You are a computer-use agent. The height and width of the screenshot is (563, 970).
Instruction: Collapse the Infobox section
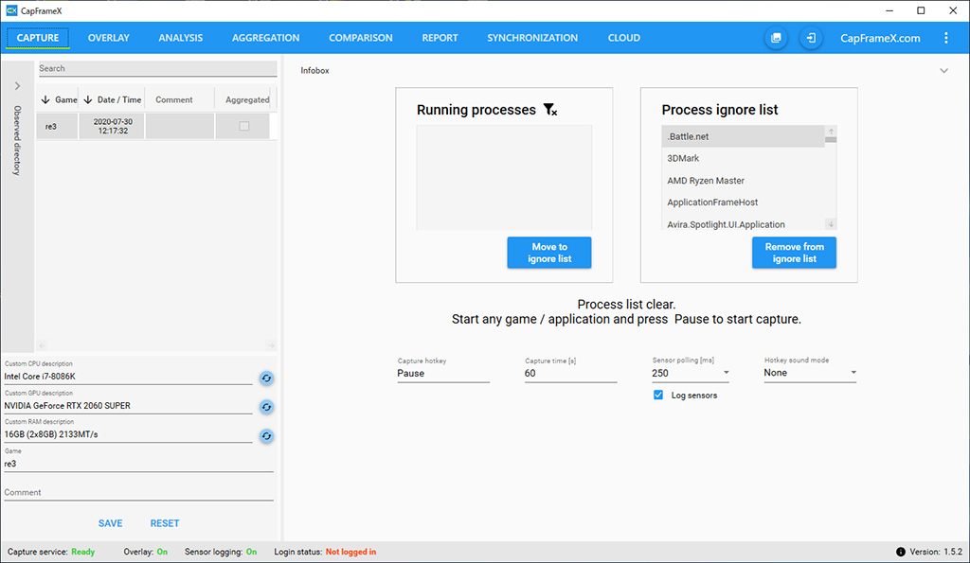click(943, 71)
